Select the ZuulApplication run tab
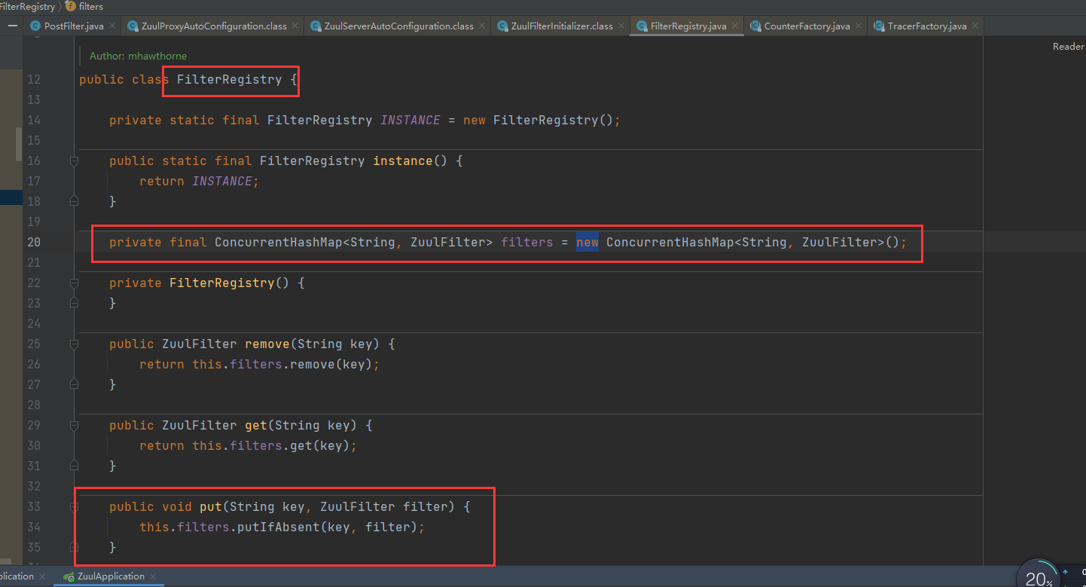 pos(111,576)
